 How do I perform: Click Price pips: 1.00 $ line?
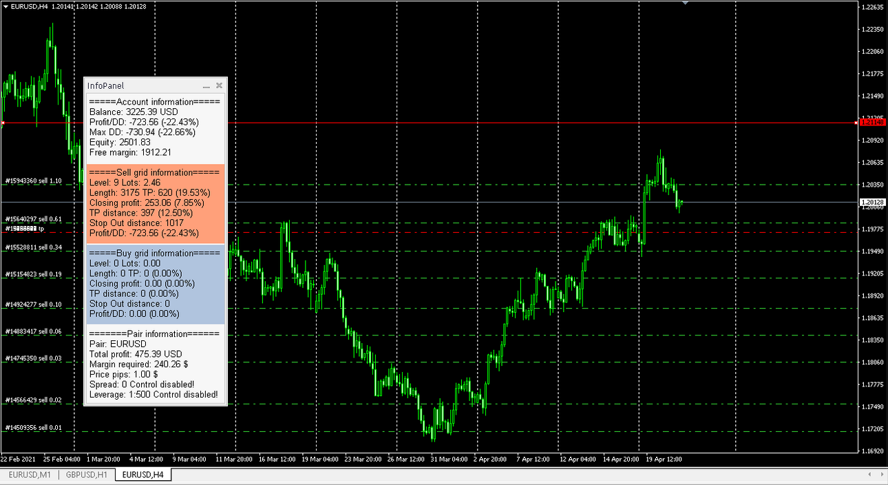(123, 374)
